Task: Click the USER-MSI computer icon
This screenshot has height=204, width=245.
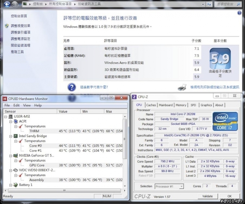Action: 11,116
